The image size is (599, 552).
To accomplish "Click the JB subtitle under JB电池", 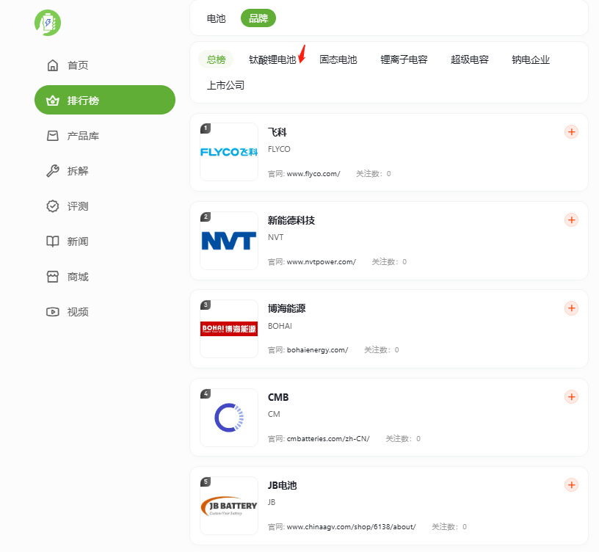I will pos(271,502).
